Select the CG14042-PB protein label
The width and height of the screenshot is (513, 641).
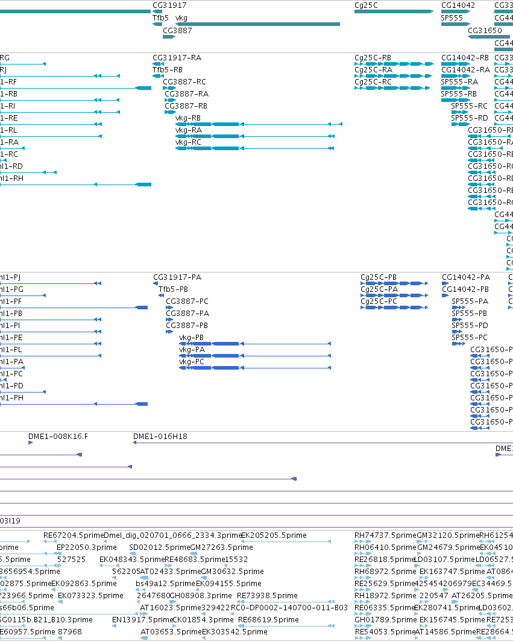tap(465, 289)
